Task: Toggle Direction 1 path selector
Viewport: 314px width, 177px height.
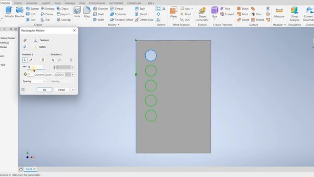Action: point(25,60)
